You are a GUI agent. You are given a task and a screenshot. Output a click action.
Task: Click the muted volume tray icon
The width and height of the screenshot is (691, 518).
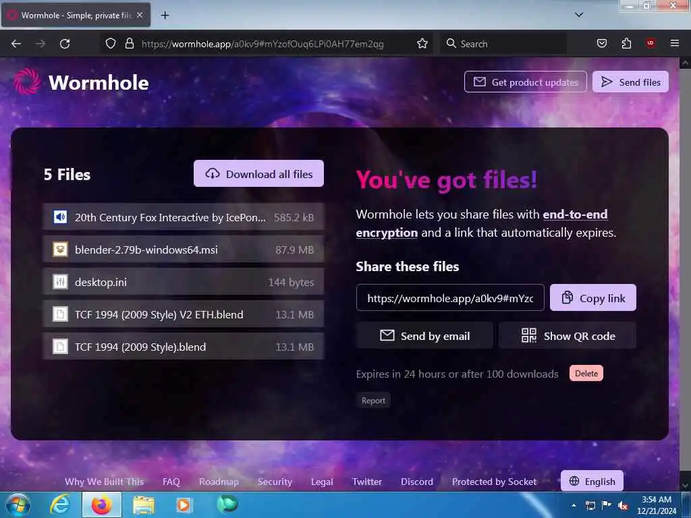(623, 506)
